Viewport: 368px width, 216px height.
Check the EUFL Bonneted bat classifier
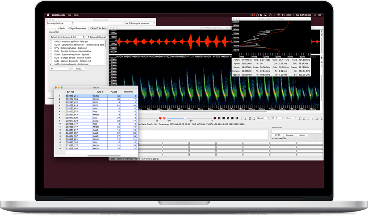click(51, 51)
